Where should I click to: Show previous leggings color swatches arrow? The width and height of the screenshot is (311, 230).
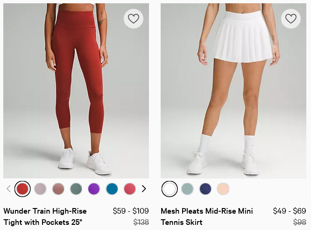point(8,189)
